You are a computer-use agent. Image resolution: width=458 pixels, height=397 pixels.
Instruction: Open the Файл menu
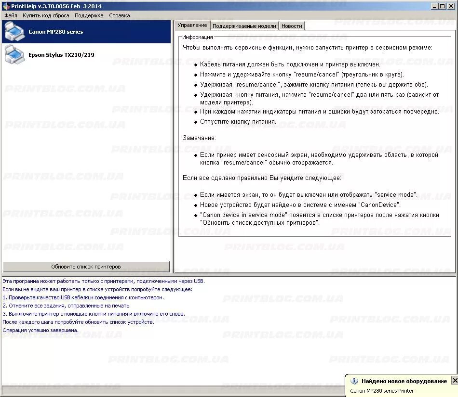pyautogui.click(x=11, y=15)
